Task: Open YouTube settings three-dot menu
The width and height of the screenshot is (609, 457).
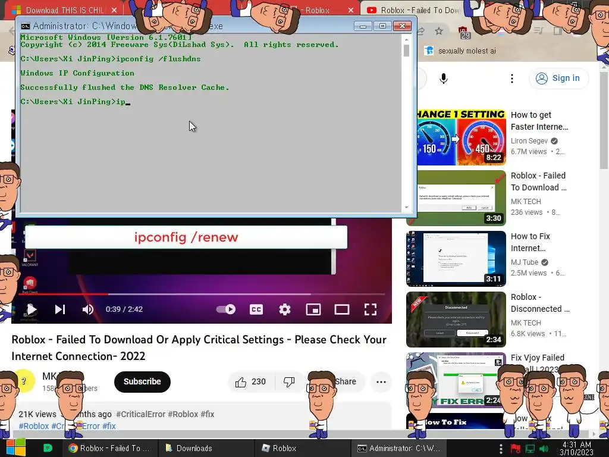Action: tap(512, 79)
